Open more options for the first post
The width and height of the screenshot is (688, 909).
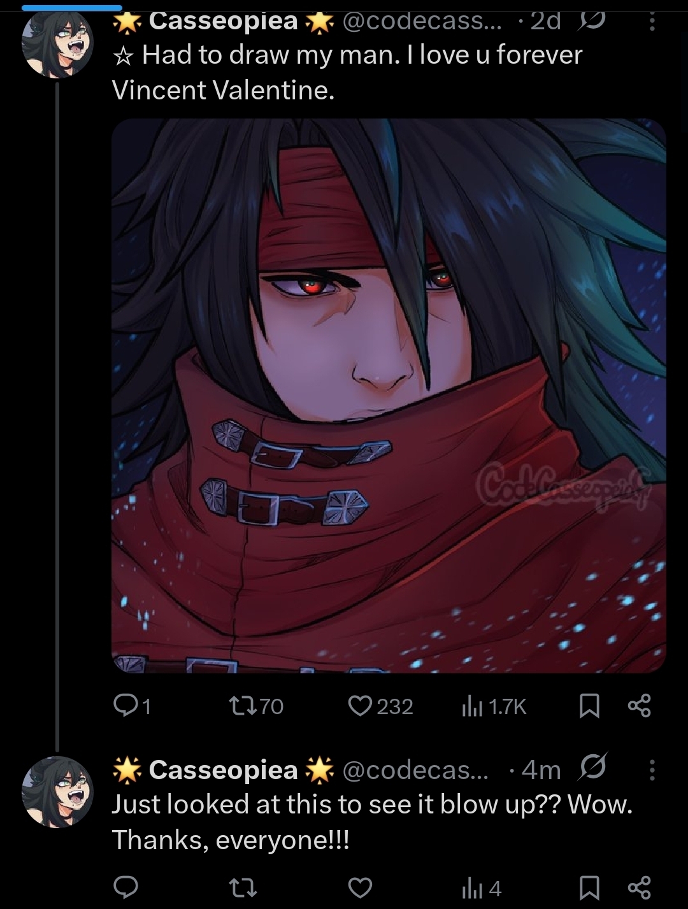(x=651, y=22)
